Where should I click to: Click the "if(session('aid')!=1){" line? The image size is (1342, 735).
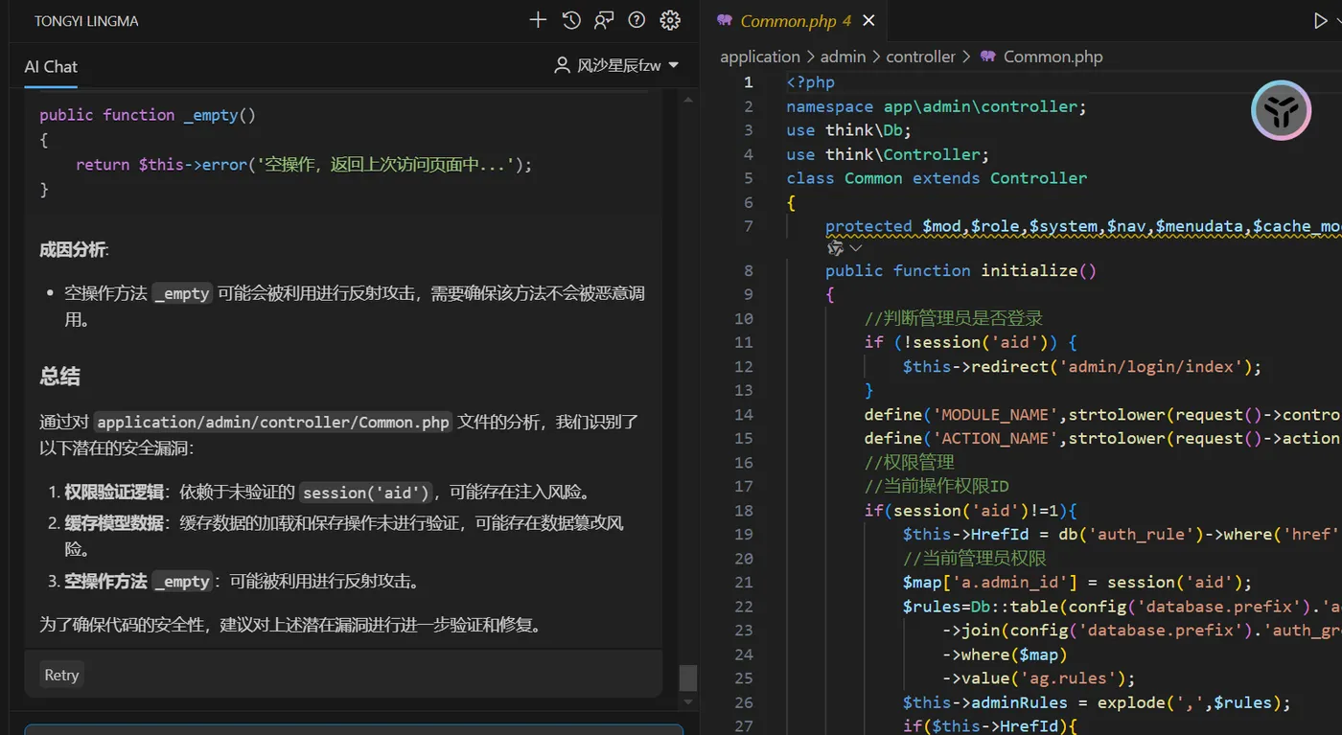[970, 510]
